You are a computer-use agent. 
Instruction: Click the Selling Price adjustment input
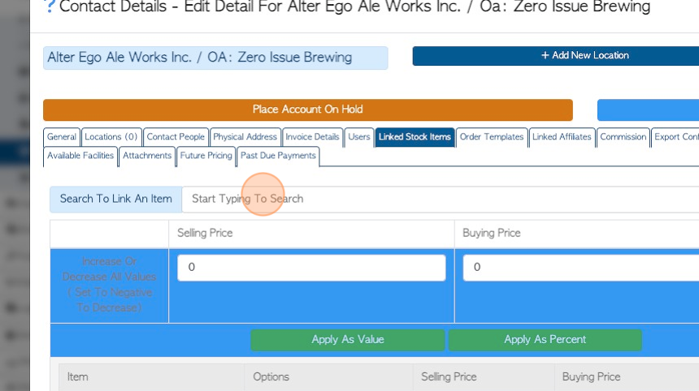[x=311, y=268]
